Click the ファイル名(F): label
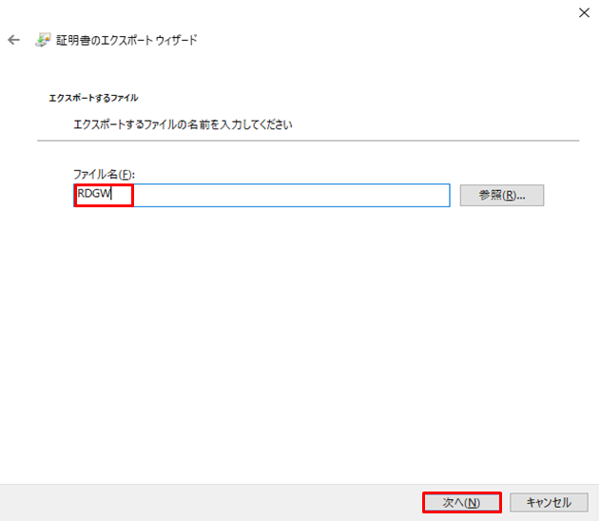The image size is (600, 521). pyautogui.click(x=104, y=174)
